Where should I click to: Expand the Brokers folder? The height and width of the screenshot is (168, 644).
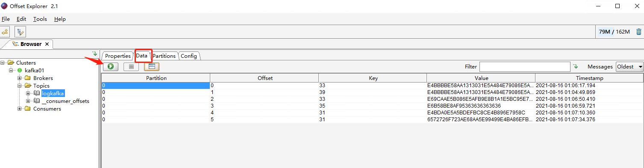tap(20, 78)
